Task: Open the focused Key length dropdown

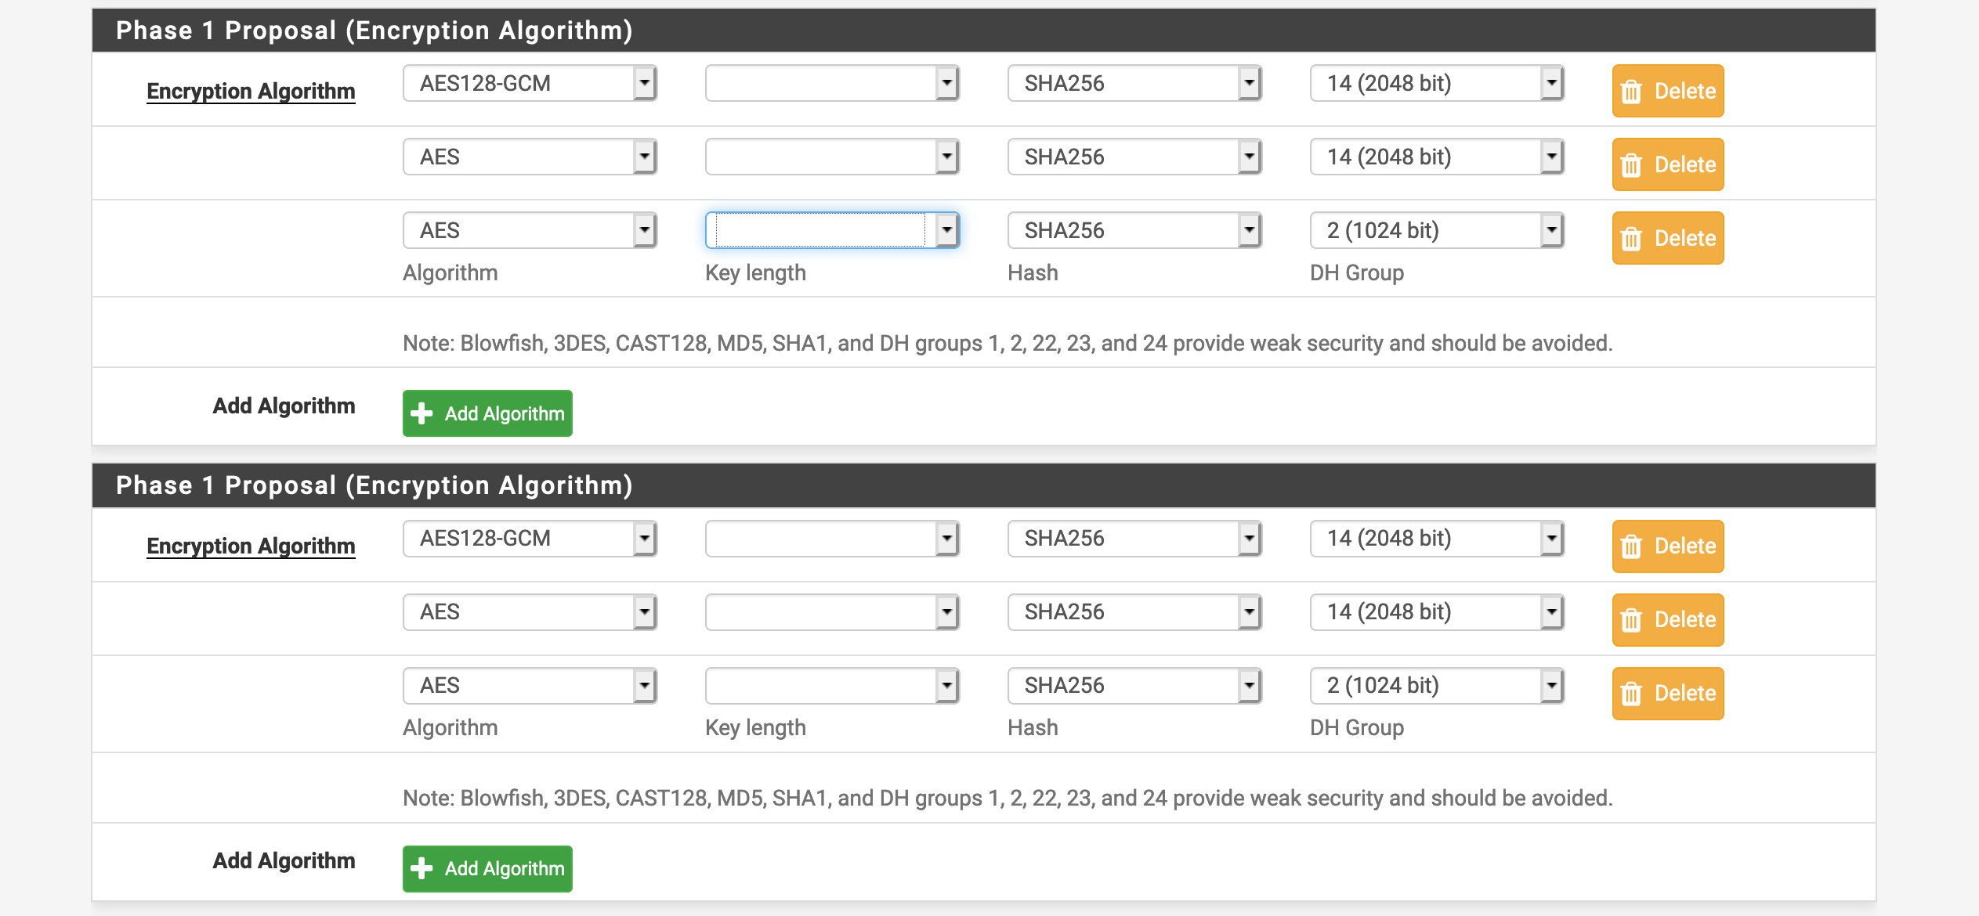Action: coord(832,230)
